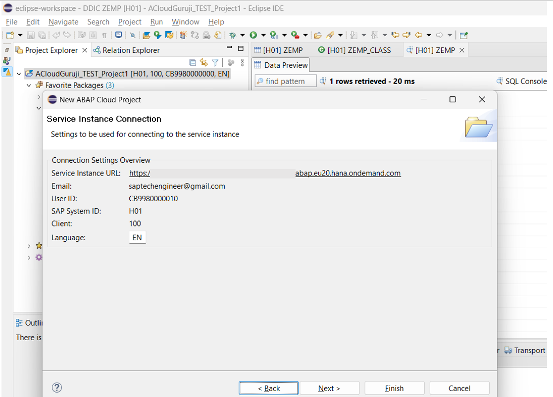
Task: Collapse the Favorite Packages node
Action: tap(29, 86)
